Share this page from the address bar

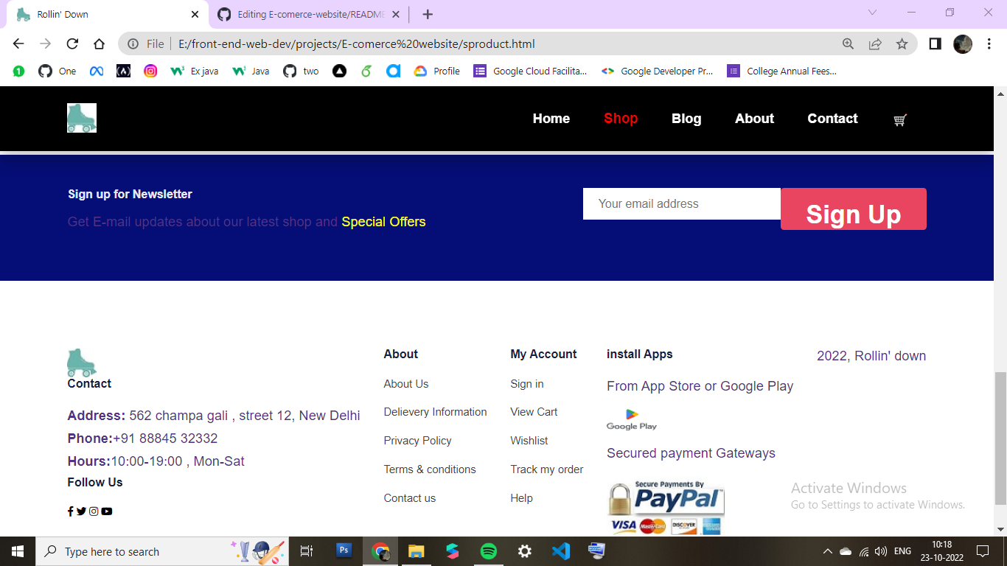pos(875,44)
